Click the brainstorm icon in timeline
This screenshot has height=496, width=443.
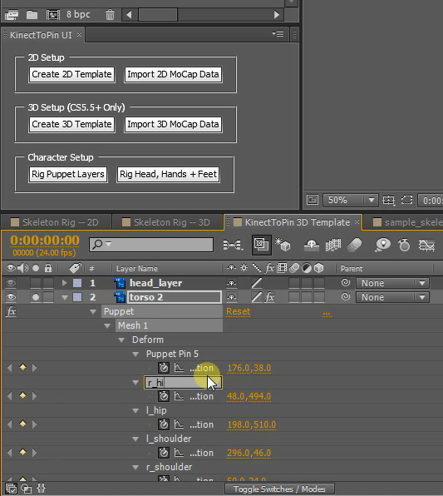pyautogui.click(x=382, y=245)
